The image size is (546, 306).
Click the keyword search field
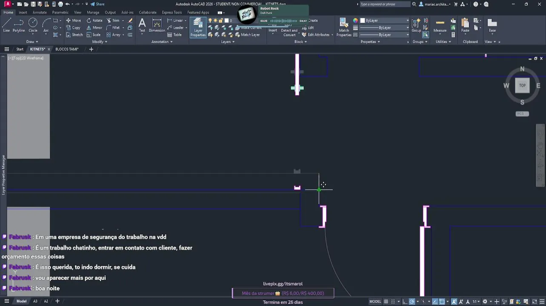[x=385, y=4]
